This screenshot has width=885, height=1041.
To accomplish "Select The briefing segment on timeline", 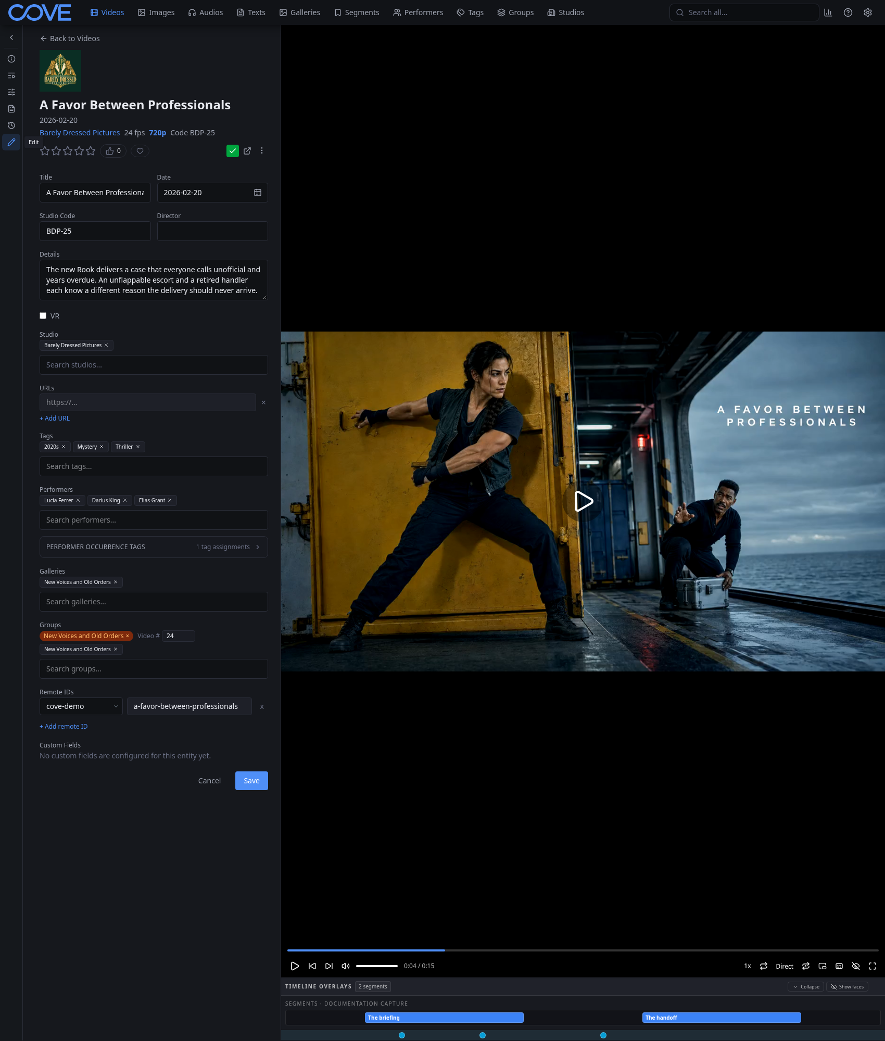I will 444,1018.
